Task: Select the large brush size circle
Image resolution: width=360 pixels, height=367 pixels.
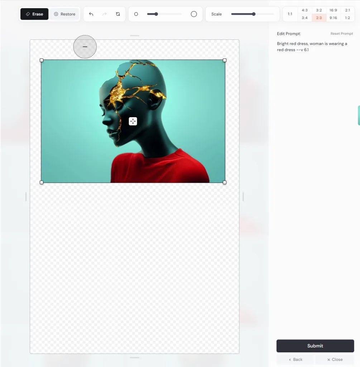Action: 194,14
